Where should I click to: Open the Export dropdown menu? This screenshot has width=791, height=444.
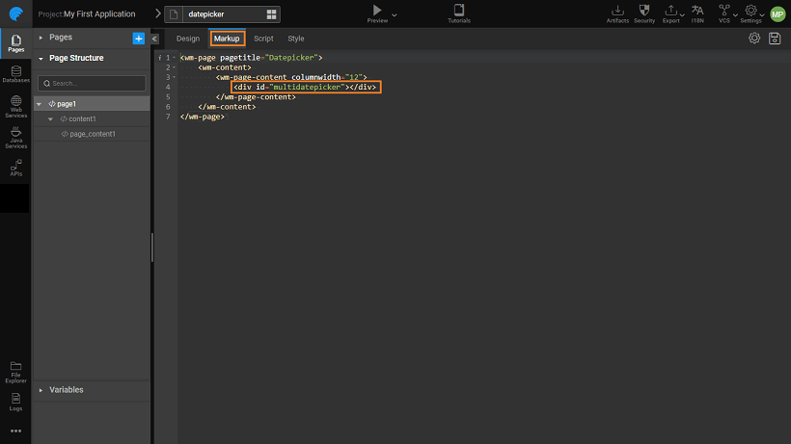click(x=683, y=14)
